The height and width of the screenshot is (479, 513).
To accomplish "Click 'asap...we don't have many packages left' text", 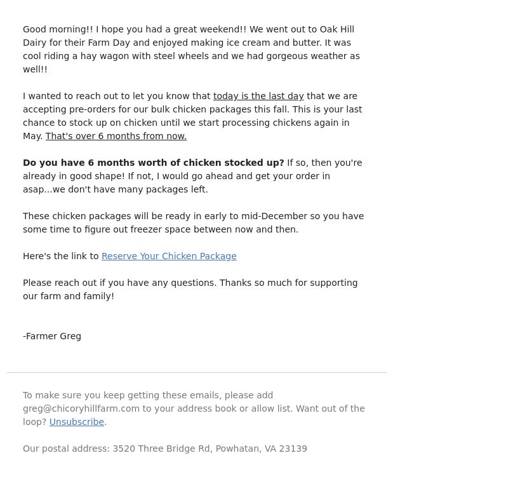I will tap(116, 189).
